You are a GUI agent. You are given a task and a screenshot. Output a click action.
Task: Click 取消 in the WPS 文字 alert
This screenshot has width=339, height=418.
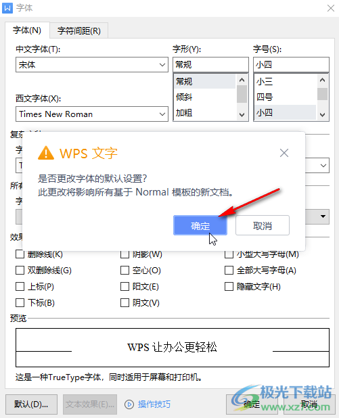[x=263, y=225]
